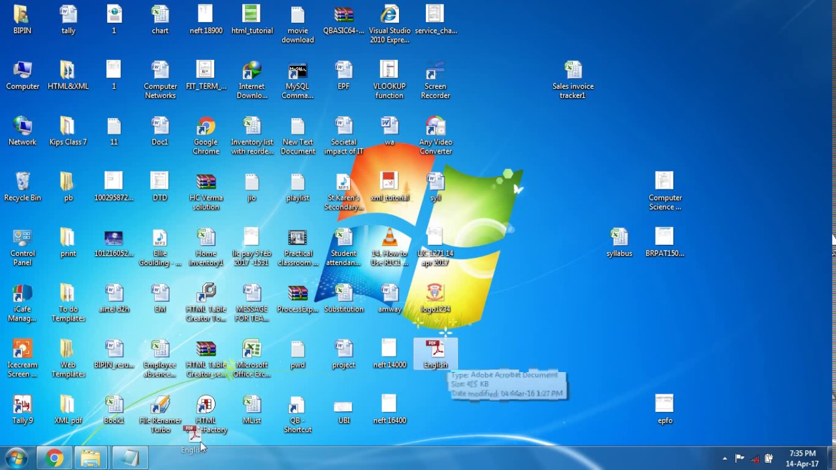Select the MySQL Command Line shortcut
The height and width of the screenshot is (470, 836).
297,70
